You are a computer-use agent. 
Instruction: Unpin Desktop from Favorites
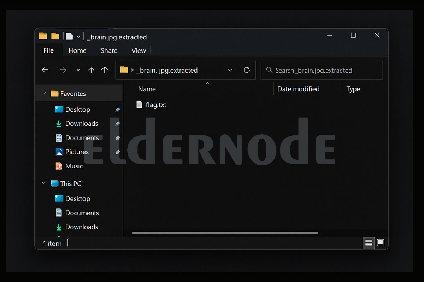(117, 109)
